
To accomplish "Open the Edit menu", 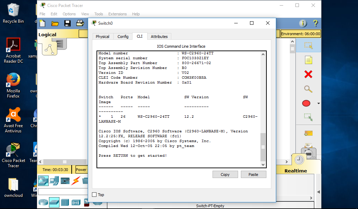I will click(x=54, y=14).
